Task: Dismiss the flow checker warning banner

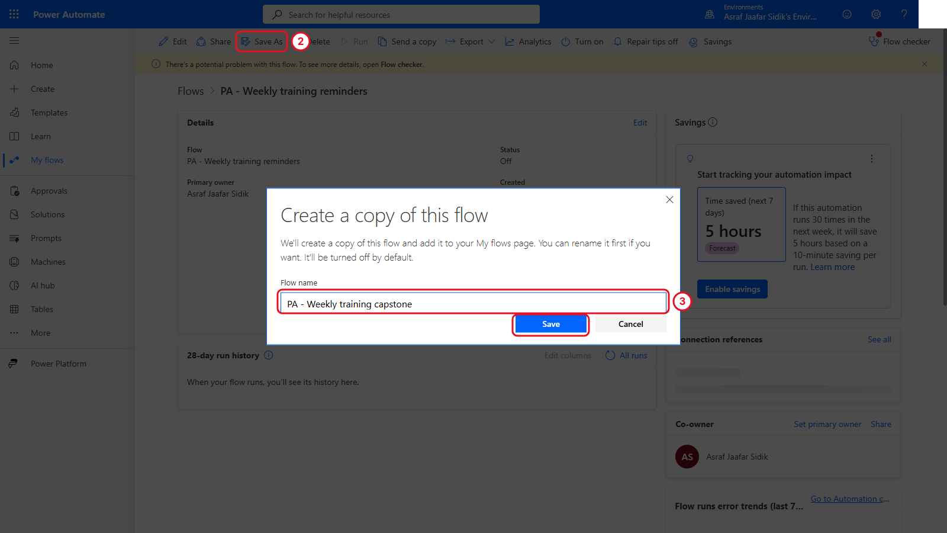Action: coord(925,64)
